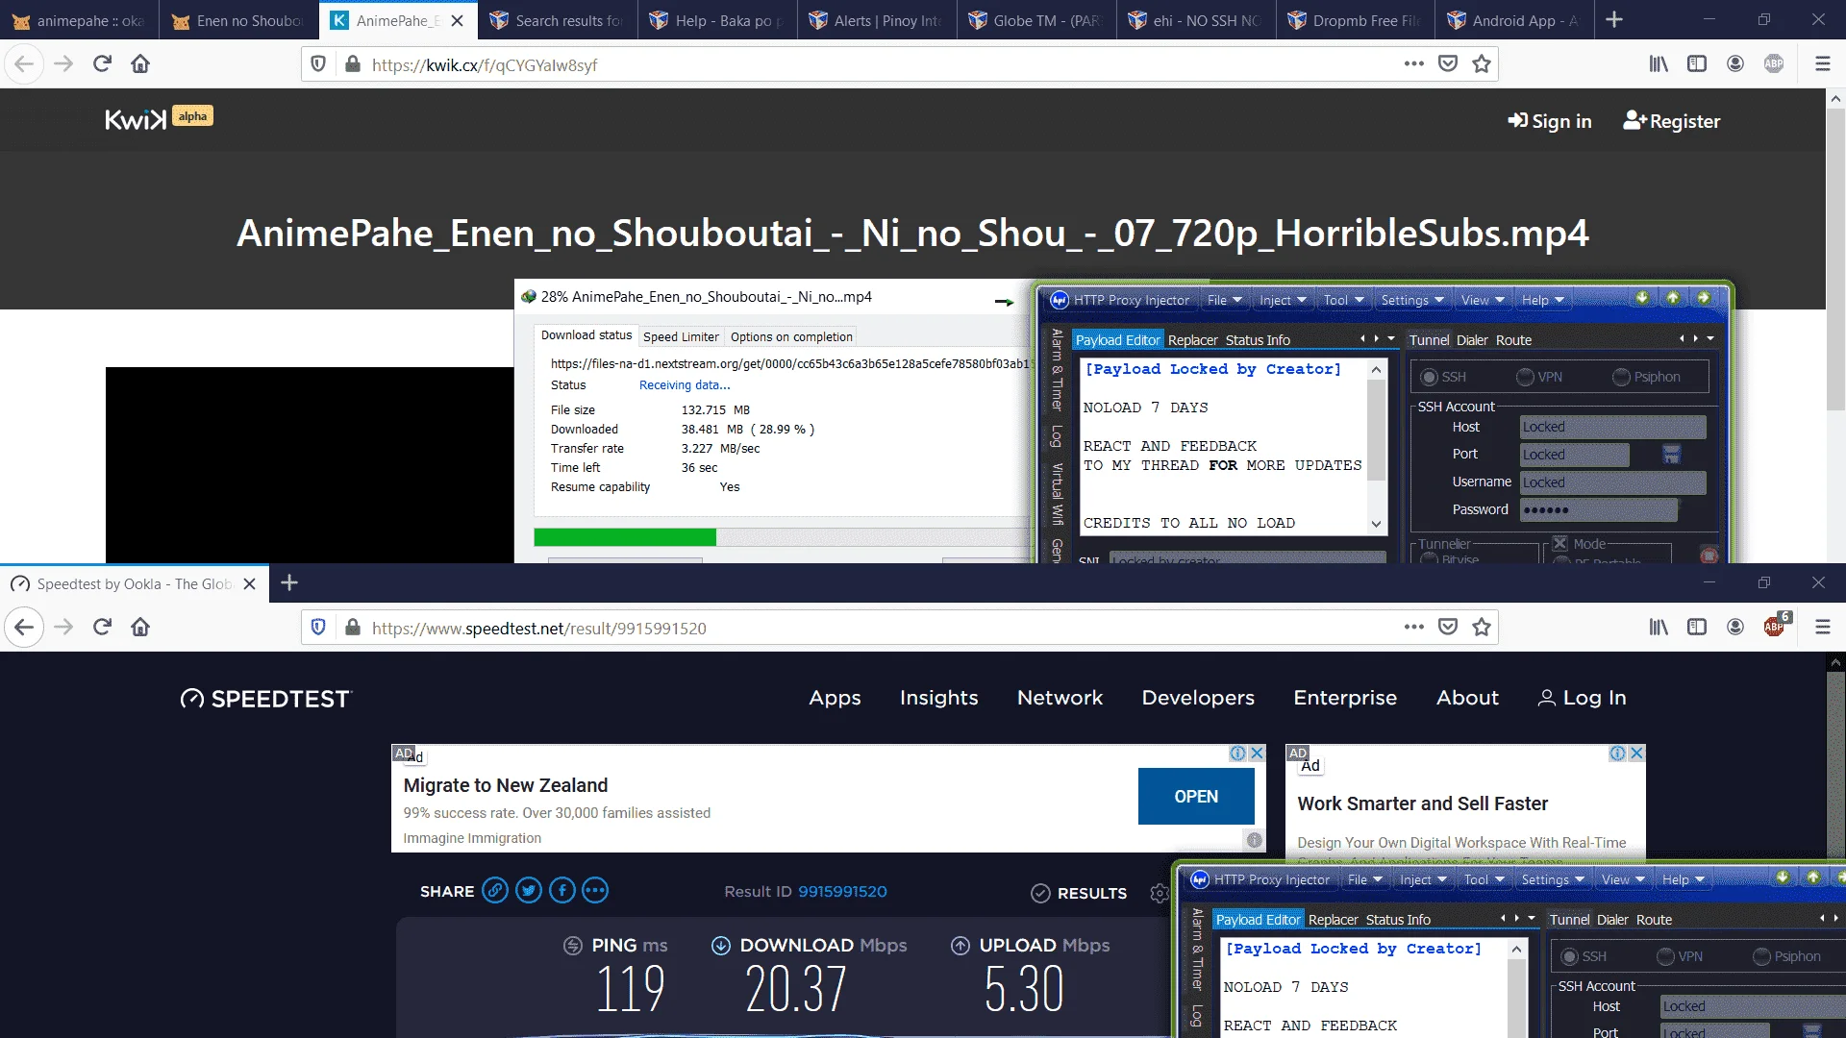Image resolution: width=1846 pixels, height=1038 pixels.
Task: Share Speedtest result on Facebook
Action: coord(562,890)
